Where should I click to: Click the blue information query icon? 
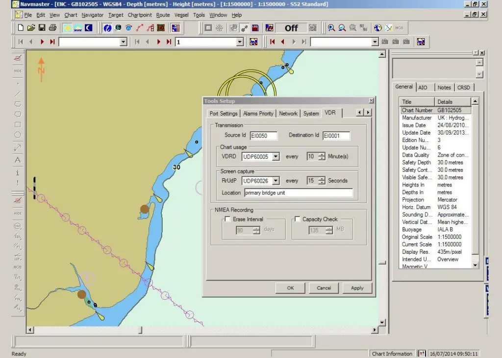pos(107,28)
